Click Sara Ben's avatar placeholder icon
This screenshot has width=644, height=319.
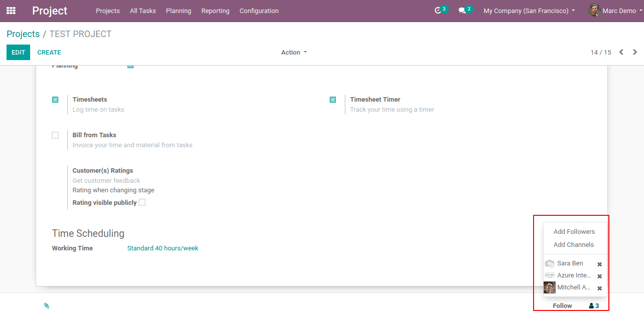(x=550, y=263)
